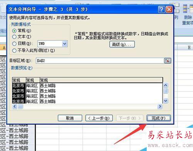Viewport: 193px width, 151px height.
Task: Click the 取消 (Cancel) button
Action: 70,118
